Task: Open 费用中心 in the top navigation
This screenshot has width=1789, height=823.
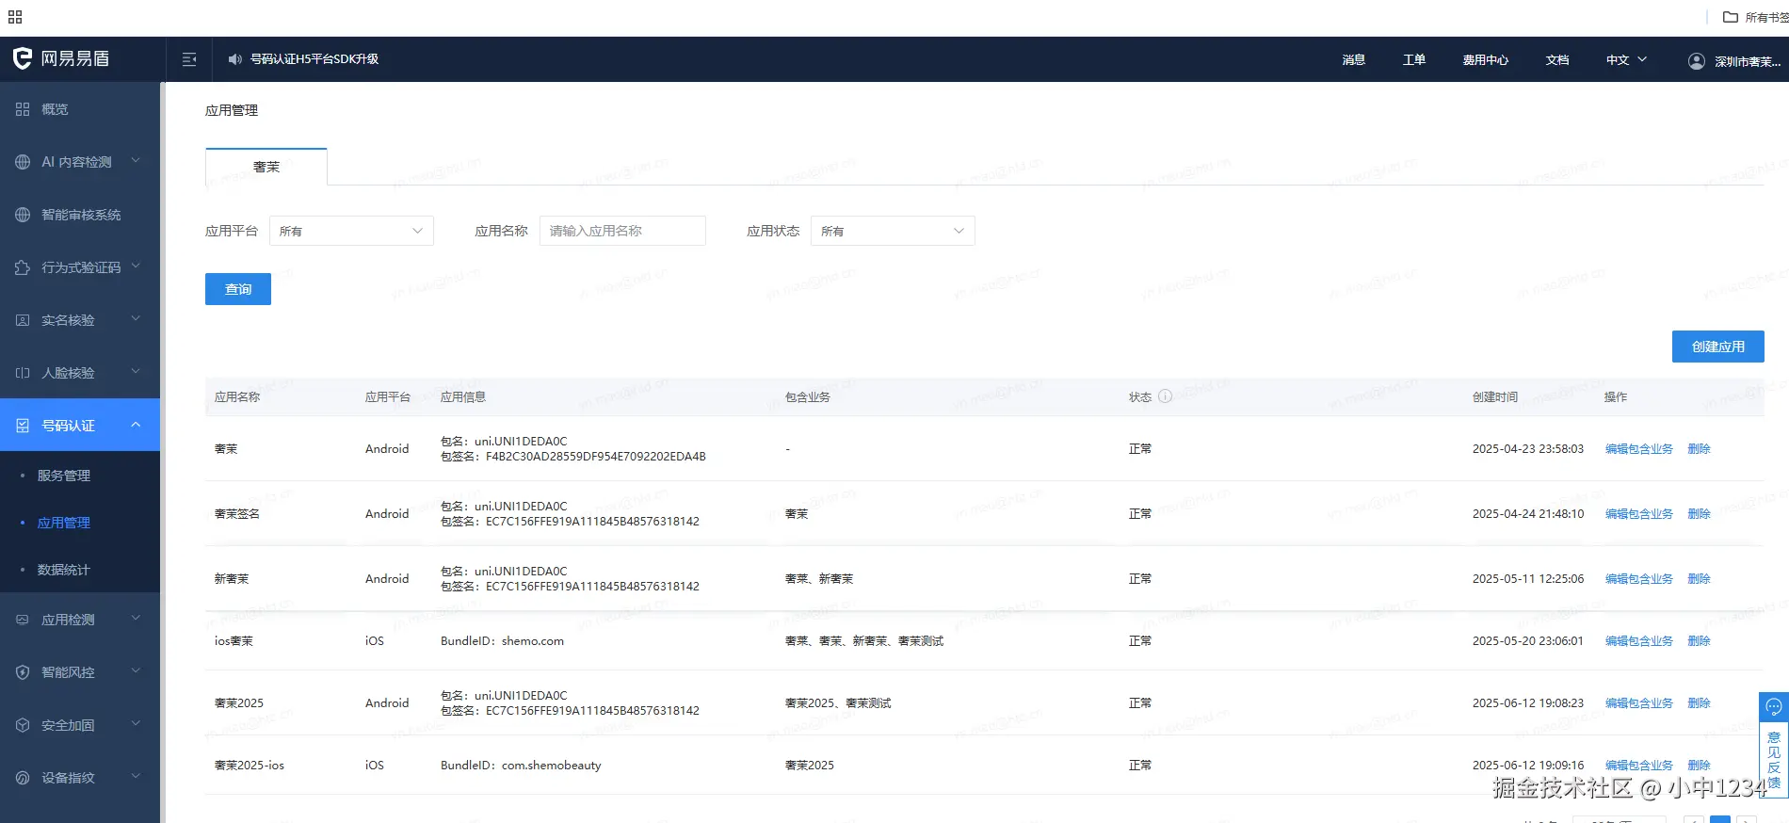Action: [x=1486, y=59]
